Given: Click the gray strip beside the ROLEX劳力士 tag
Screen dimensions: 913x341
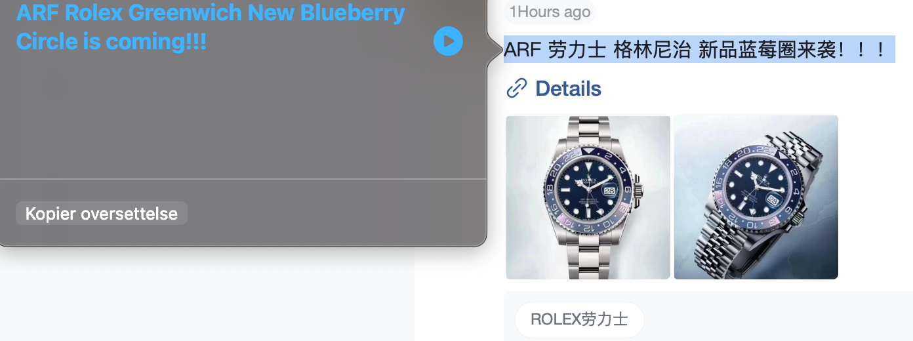Looking at the screenshot, I should click(x=779, y=316).
